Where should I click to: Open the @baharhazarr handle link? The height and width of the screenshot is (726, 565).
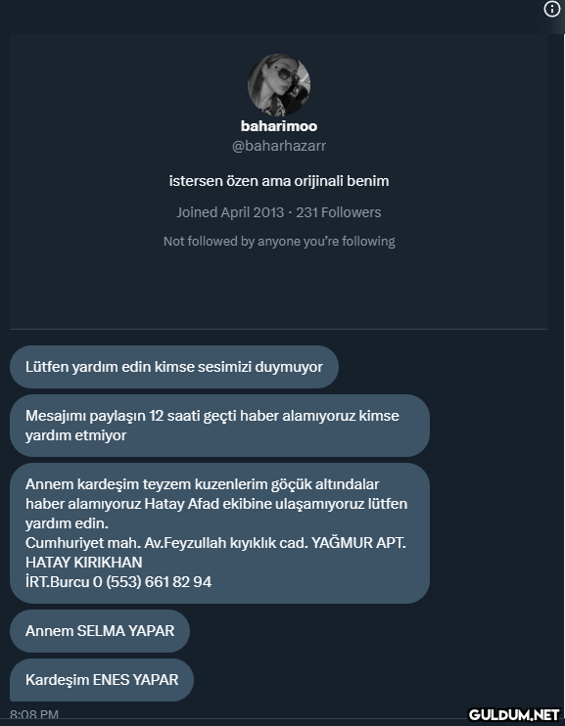pos(279,146)
